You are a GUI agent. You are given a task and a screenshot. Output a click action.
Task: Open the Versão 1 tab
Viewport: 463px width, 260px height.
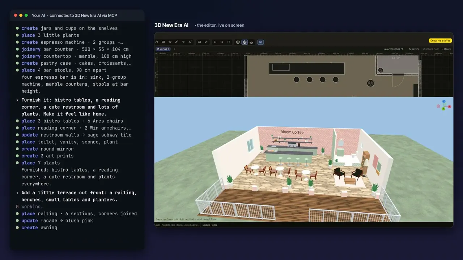click(x=163, y=49)
